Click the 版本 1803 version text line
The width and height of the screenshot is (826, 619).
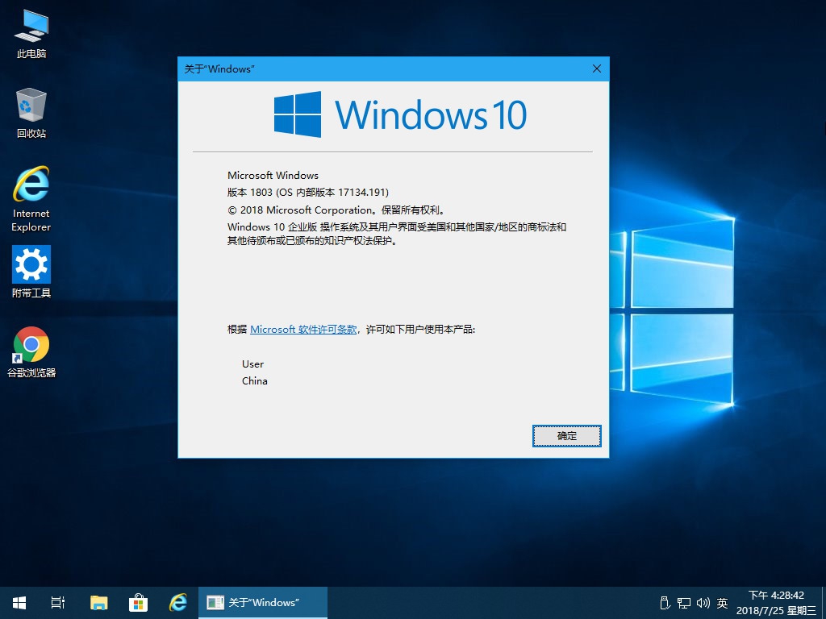[x=308, y=193]
